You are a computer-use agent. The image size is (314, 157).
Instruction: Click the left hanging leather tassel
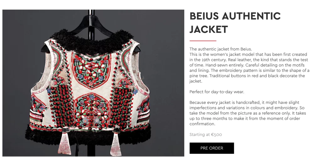[65, 142]
